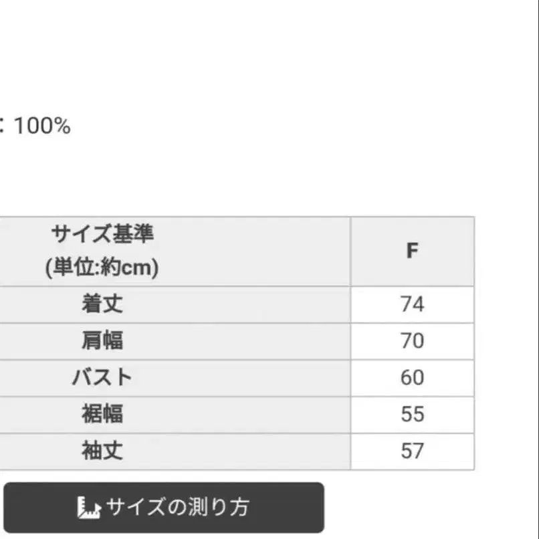Select the 70 measurement value
The width and height of the screenshot is (539, 539).
(413, 341)
